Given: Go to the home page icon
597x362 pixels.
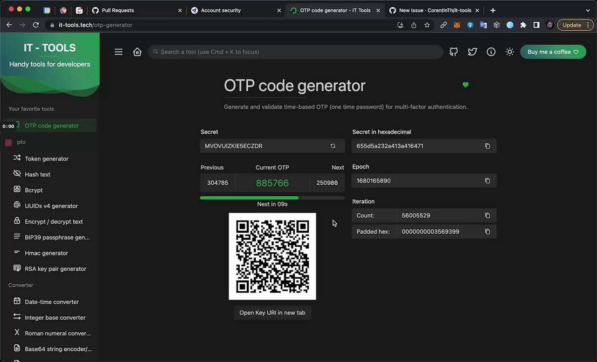Looking at the screenshot, I should click(137, 52).
